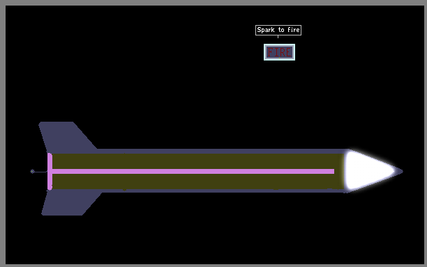Click the gray frame border at the top
Image resolution: width=427 pixels, height=267 pixels.
click(213, 3)
